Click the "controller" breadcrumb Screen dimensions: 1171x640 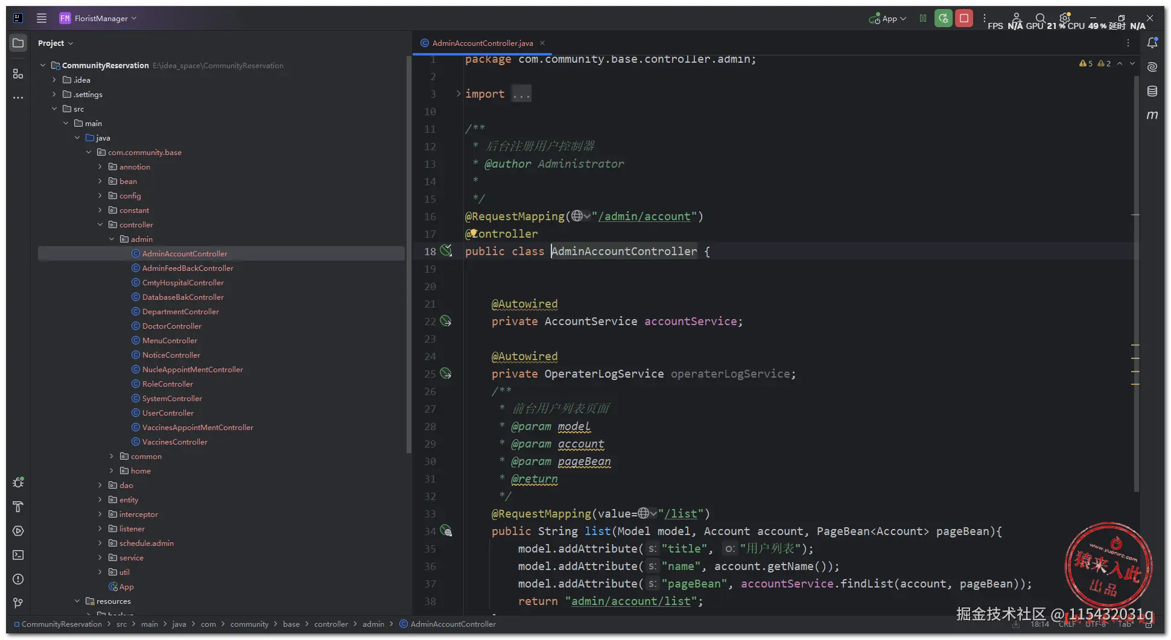click(331, 624)
